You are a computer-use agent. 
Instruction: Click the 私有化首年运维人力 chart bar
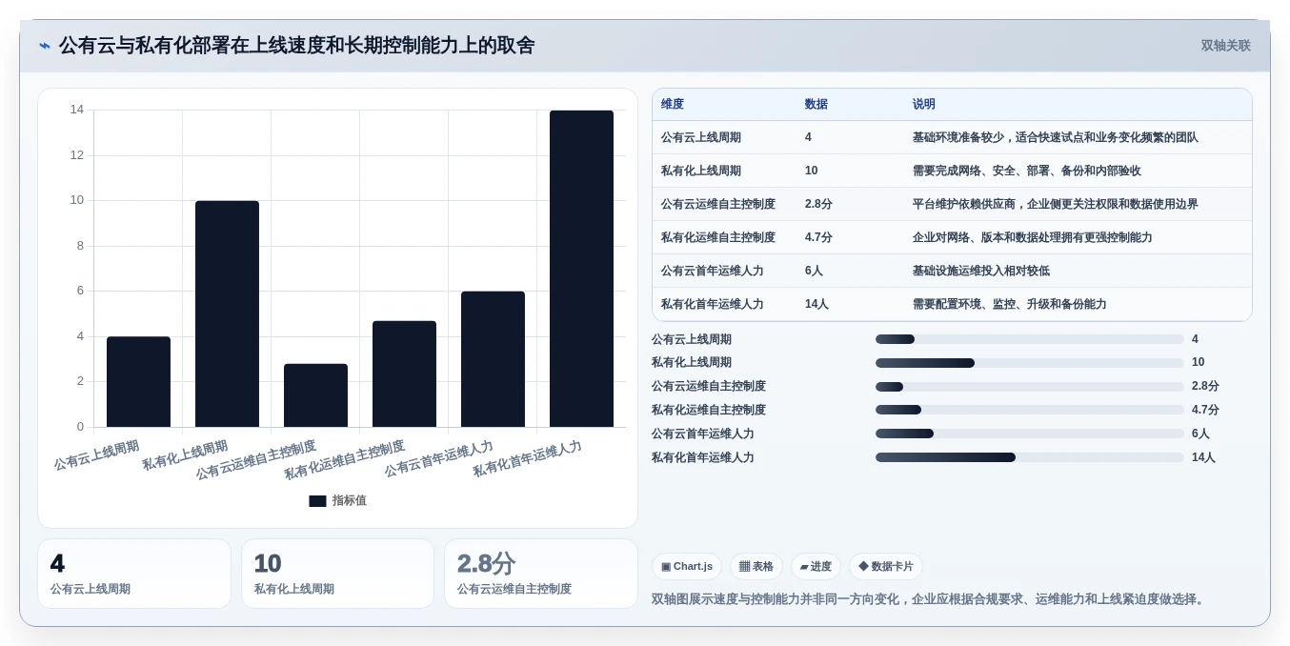(x=581, y=269)
